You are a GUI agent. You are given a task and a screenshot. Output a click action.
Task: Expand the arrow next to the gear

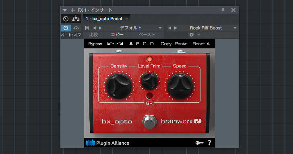tap(199, 35)
